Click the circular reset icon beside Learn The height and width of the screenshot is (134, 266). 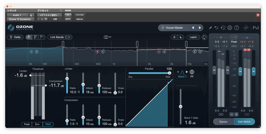[205, 37]
